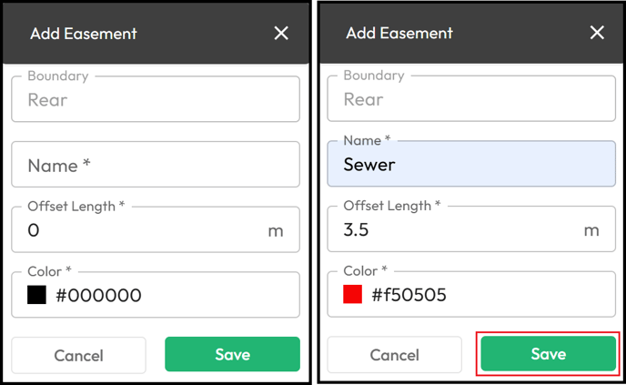Screen dimensions: 626x385
Task: Click Cancel in the right dialog
Action: 395,355
